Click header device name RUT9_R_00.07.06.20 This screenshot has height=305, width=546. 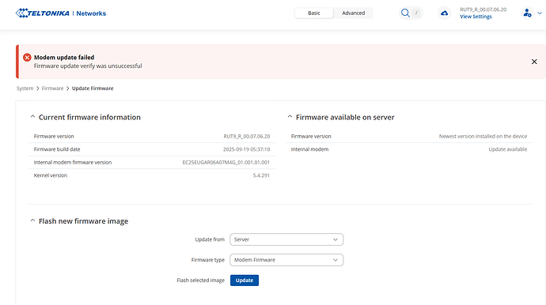coord(483,9)
